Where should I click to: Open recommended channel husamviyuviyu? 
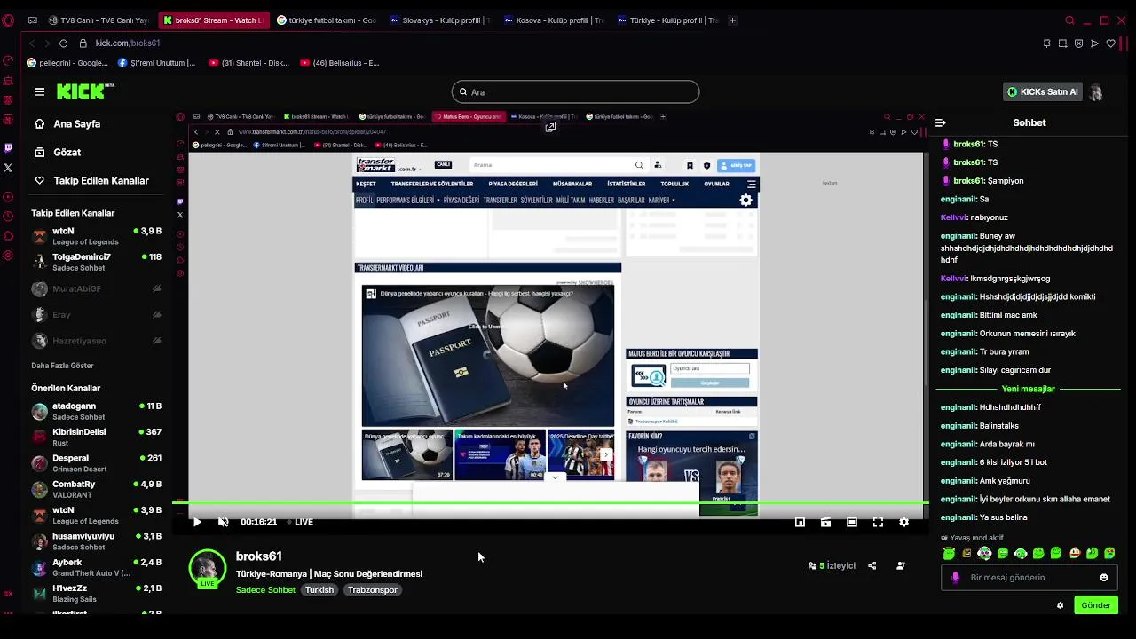[x=96, y=541]
